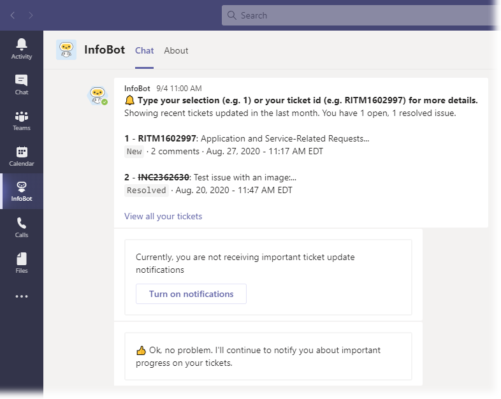
Task: Open View all your tickets link
Action: point(163,216)
